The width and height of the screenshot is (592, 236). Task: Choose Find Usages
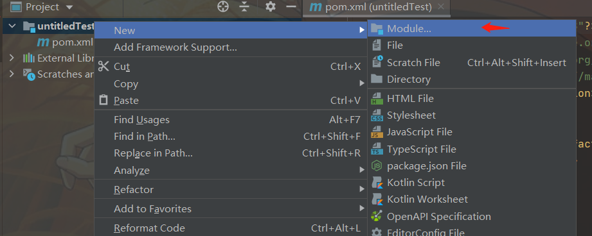click(x=231, y=120)
